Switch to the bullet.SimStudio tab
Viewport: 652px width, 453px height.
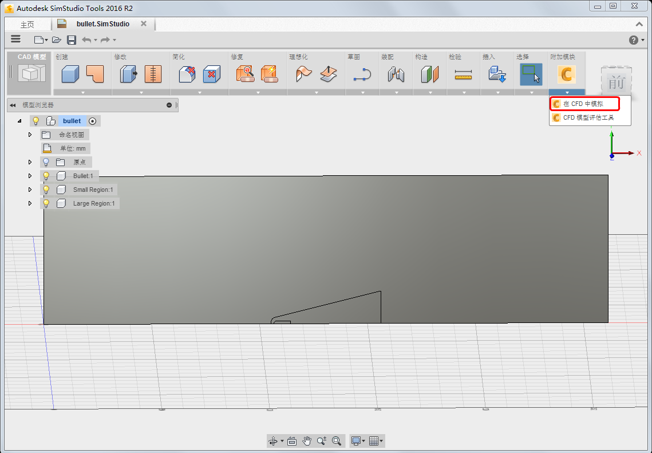click(102, 24)
